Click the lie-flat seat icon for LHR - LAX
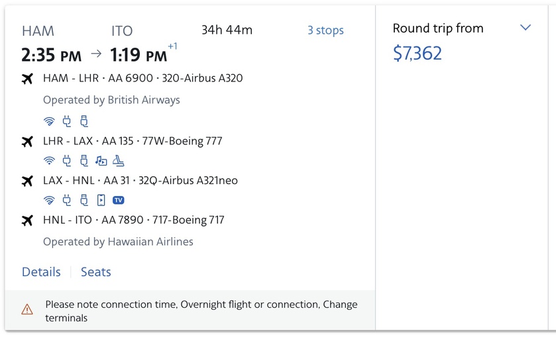Image resolution: width=556 pixels, height=337 pixels. click(119, 161)
